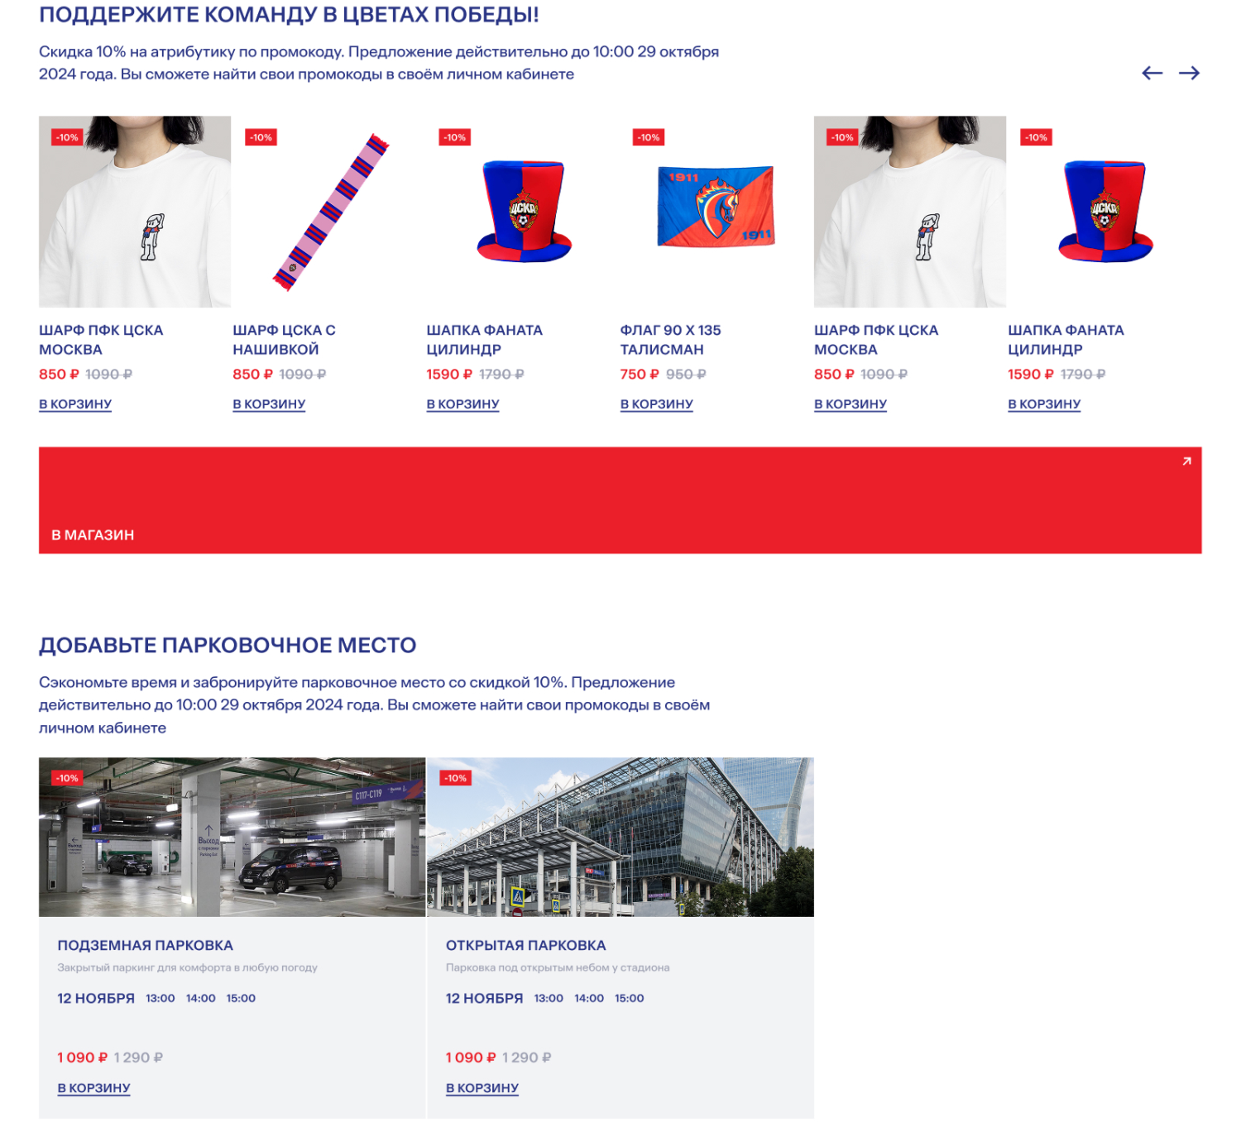Select 13:00 time for open parking
The image size is (1241, 1141).
(x=549, y=998)
